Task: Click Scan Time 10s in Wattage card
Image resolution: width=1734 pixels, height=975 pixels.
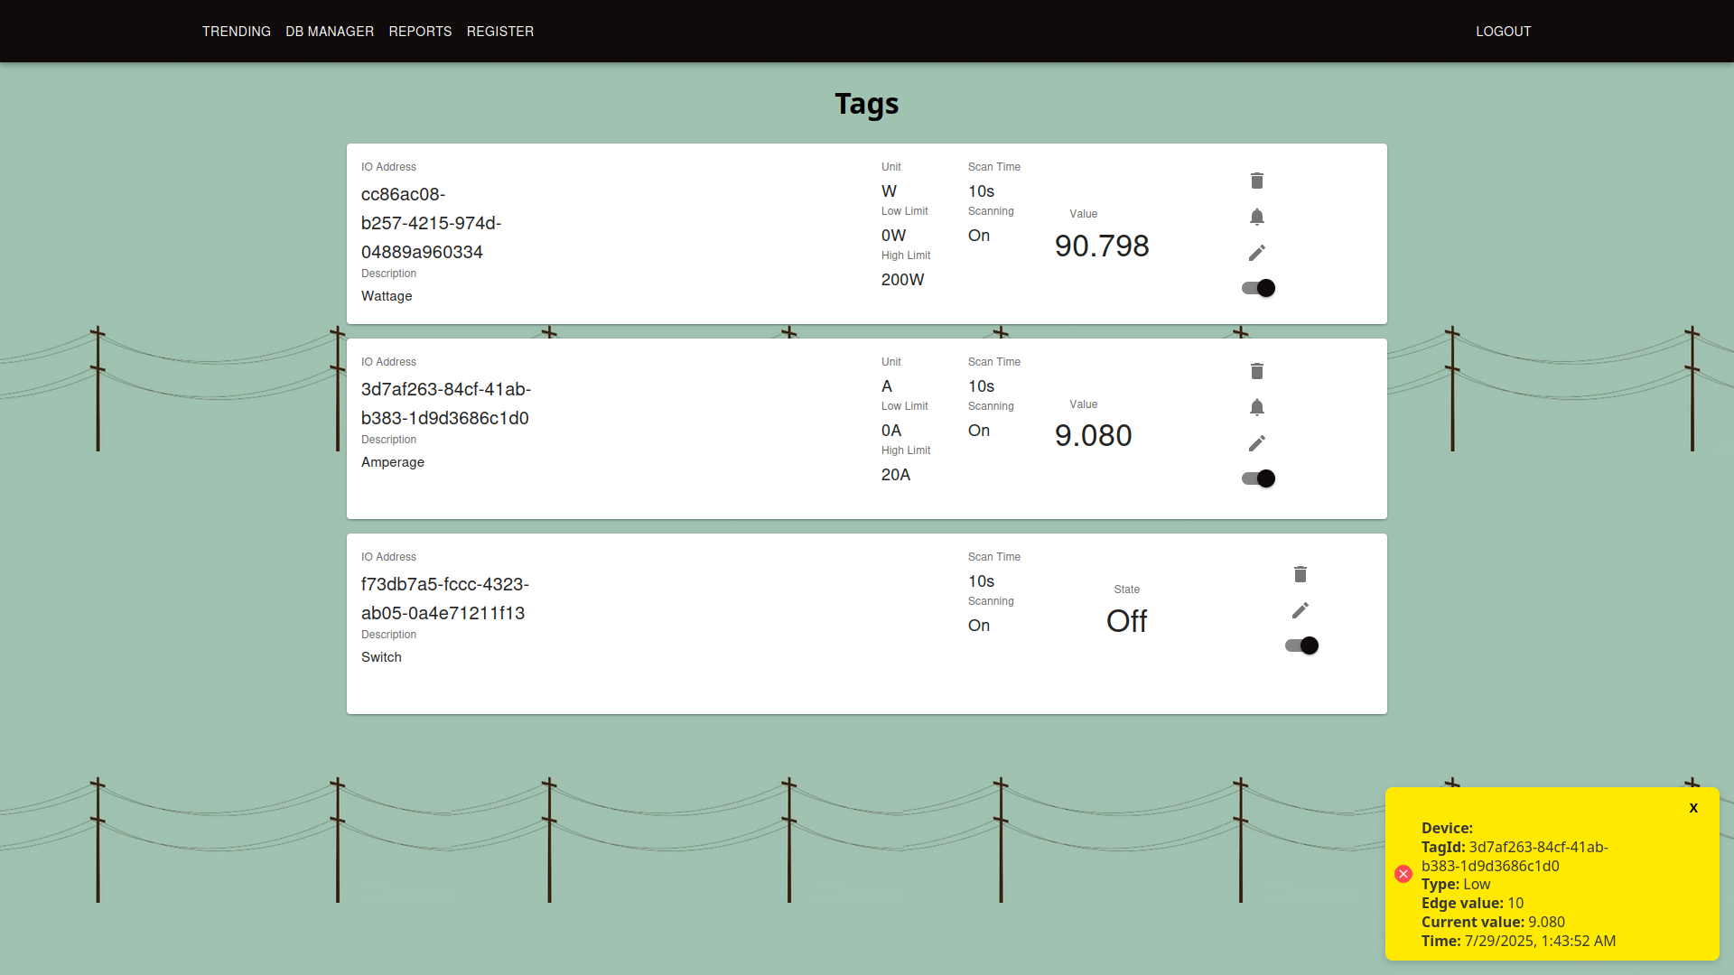Action: [x=981, y=191]
